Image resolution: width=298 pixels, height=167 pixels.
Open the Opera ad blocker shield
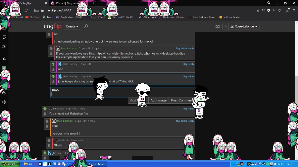[x=268, y=10]
